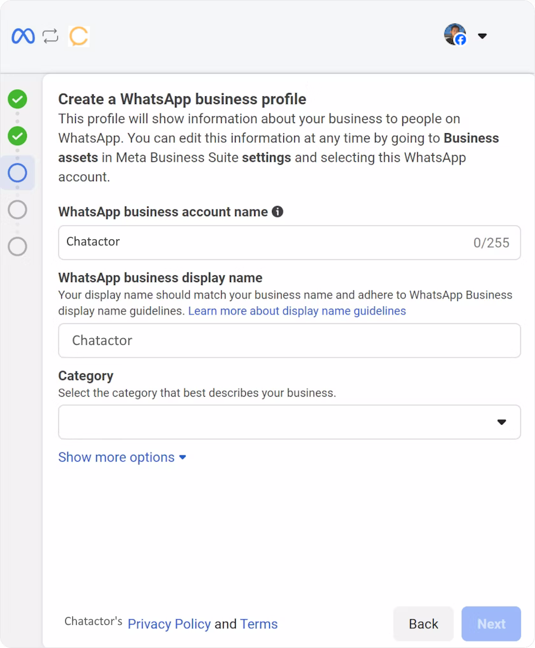The width and height of the screenshot is (535, 648).
Task: Open the account dropdown arrow at top
Action: pyautogui.click(x=482, y=36)
